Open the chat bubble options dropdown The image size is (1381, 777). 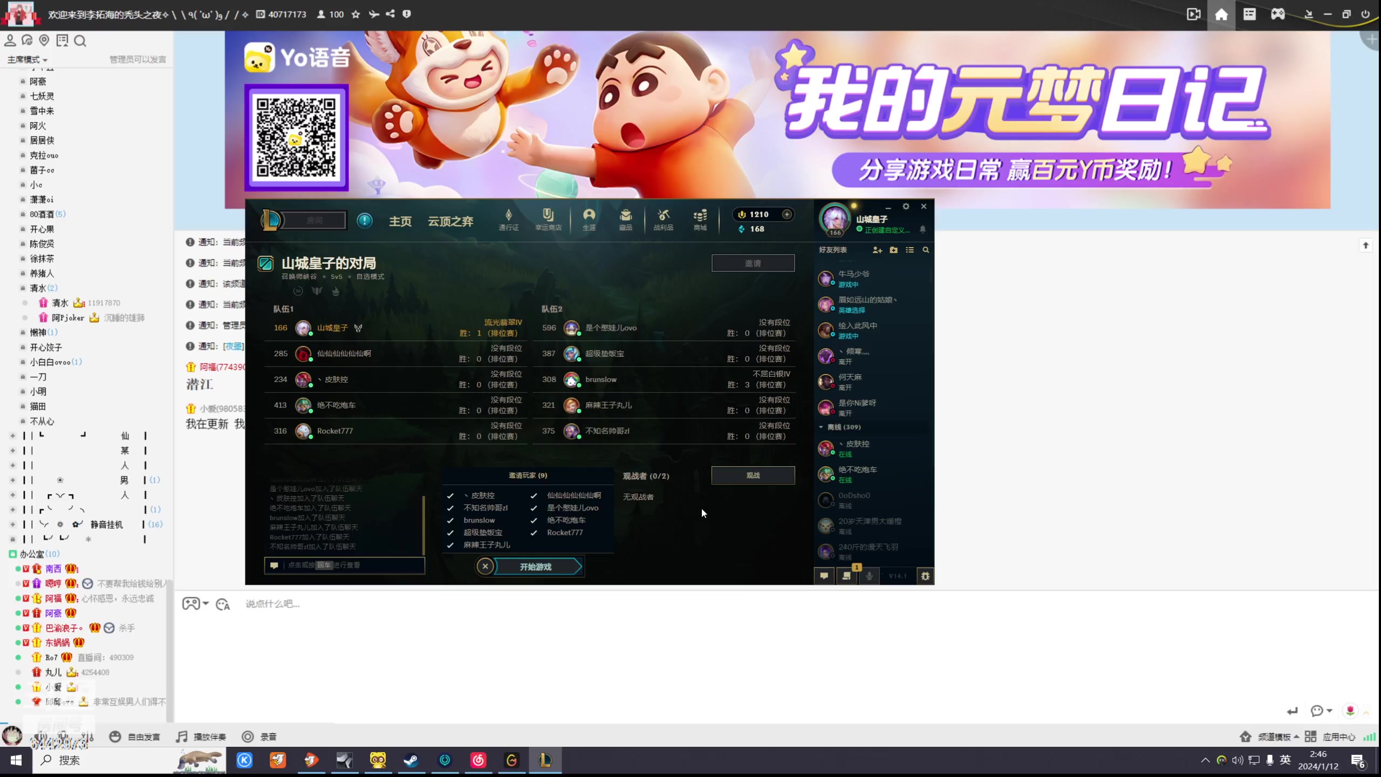[1329, 711]
